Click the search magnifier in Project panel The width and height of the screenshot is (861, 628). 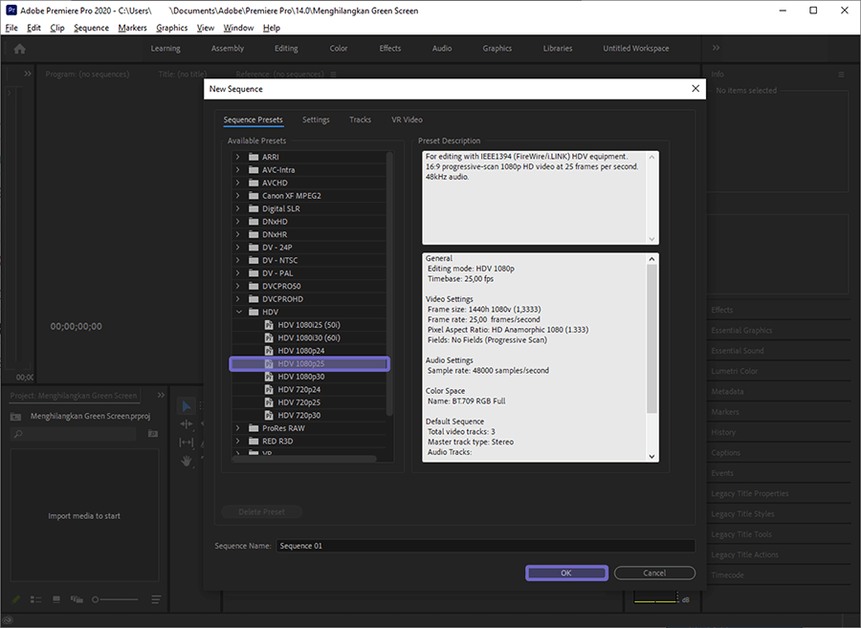(x=18, y=434)
